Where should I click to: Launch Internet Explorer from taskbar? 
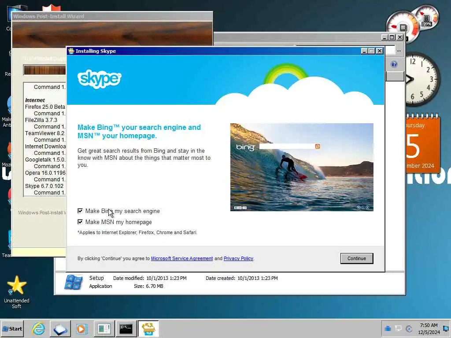pyautogui.click(x=39, y=328)
